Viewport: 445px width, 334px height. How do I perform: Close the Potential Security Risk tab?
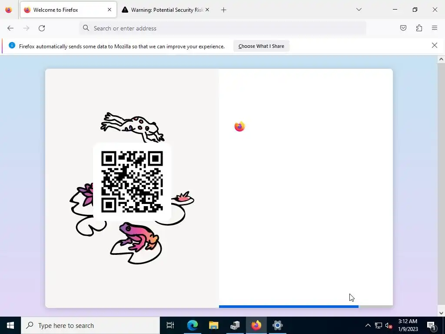[207, 10]
